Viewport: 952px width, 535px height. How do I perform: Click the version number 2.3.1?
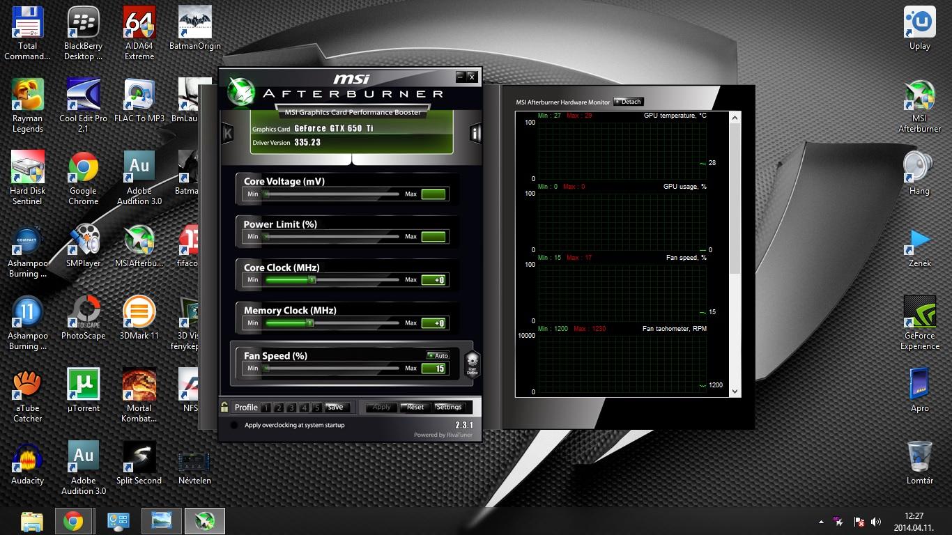coord(464,425)
